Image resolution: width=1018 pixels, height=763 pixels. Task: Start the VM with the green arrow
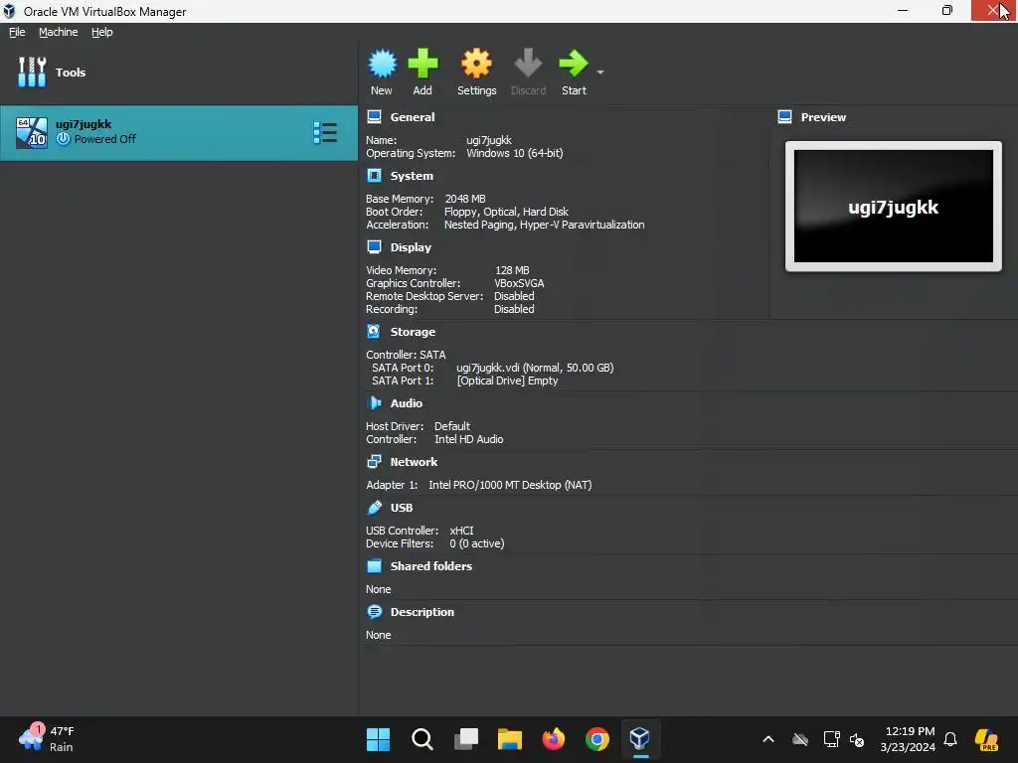(574, 64)
